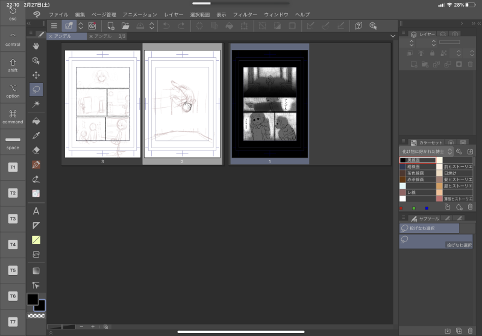482x336 pixels.
Task: Open page 1 thumbnail with finished manga
Action: click(269, 102)
